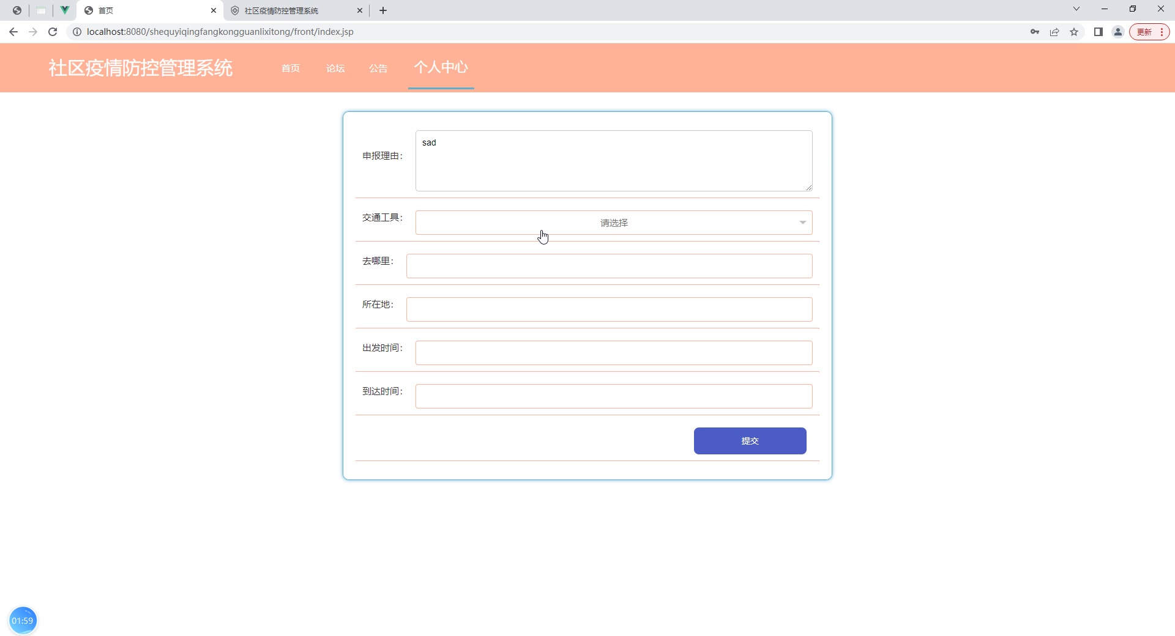
Task: Select the 首页 browser tab
Action: click(150, 10)
